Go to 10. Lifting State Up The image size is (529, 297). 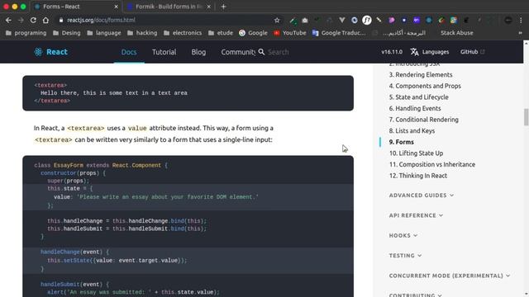tap(416, 153)
